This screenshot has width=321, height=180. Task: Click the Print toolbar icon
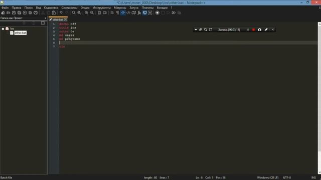[x=36, y=13]
